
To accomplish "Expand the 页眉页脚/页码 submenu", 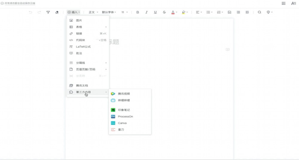I will click(88, 69).
